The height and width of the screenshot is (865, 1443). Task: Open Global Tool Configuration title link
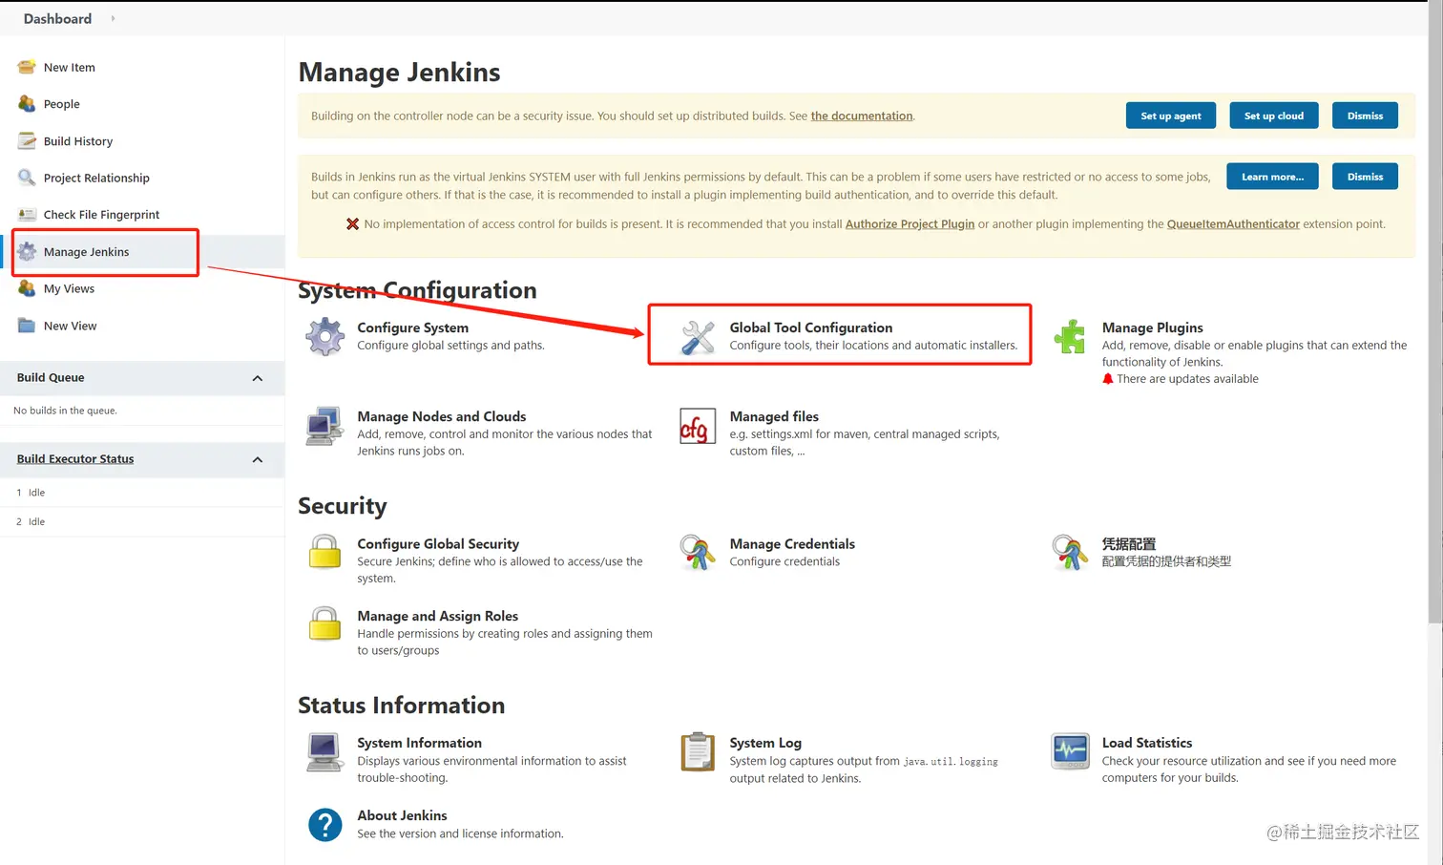click(x=811, y=327)
